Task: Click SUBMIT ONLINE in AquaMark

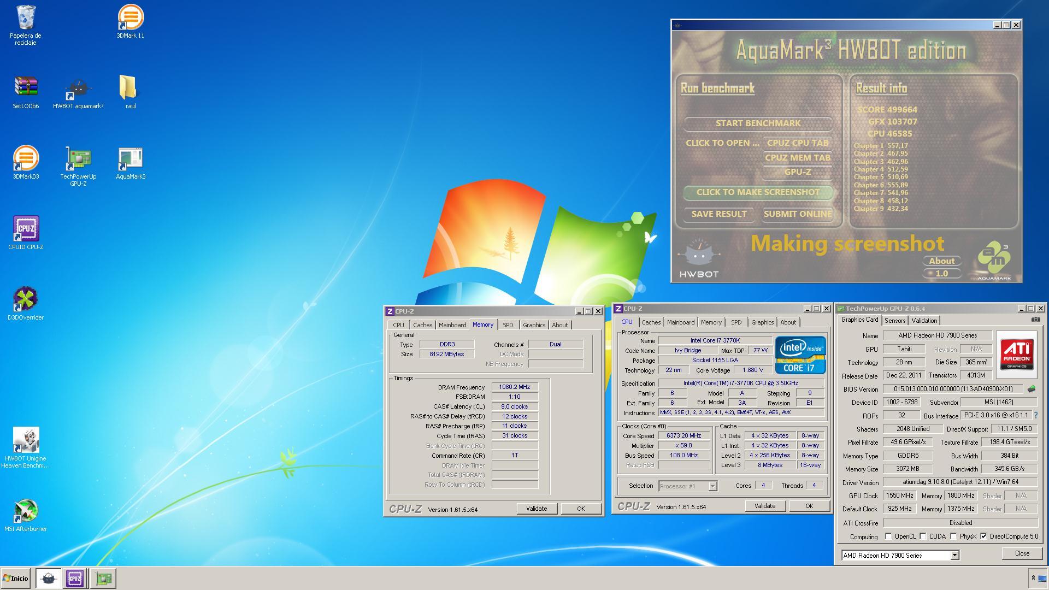Action: (x=798, y=214)
